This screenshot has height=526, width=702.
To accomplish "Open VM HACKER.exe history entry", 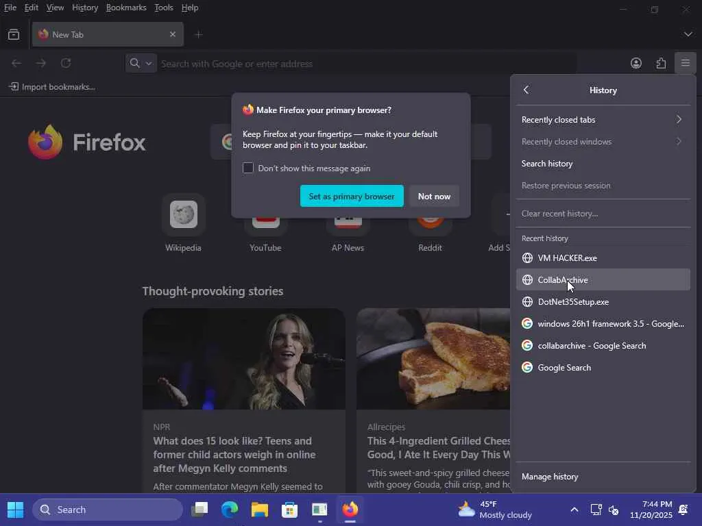I will (603, 258).
